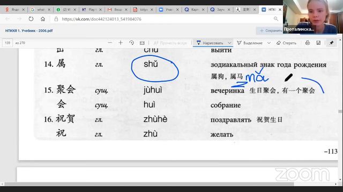
Task: Click the page count 'из 270'
Action: (20, 43)
